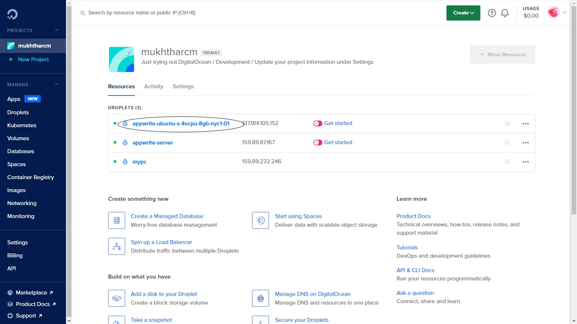
Task: Collapse the Projects sidebar section
Action: pos(57,30)
